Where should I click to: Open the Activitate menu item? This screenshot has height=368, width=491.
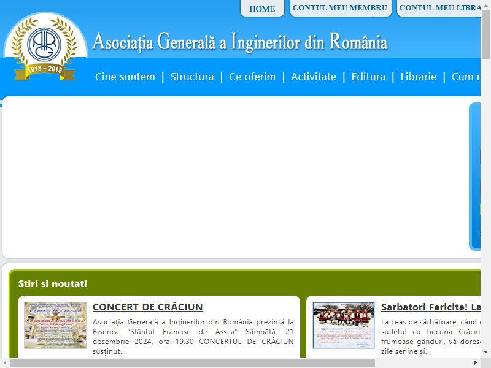tap(314, 77)
